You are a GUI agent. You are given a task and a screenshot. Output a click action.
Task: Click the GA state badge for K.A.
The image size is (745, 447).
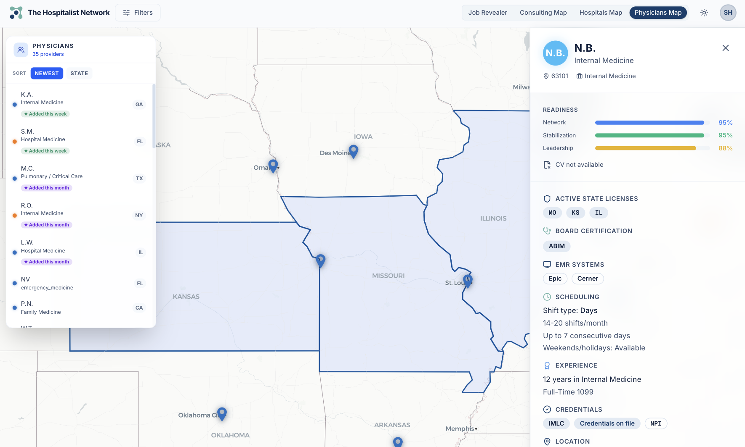tap(139, 105)
